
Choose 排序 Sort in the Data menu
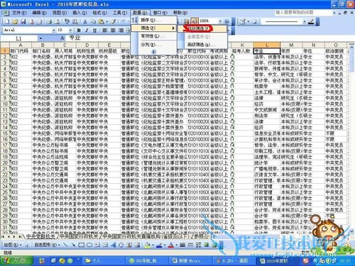153,21
